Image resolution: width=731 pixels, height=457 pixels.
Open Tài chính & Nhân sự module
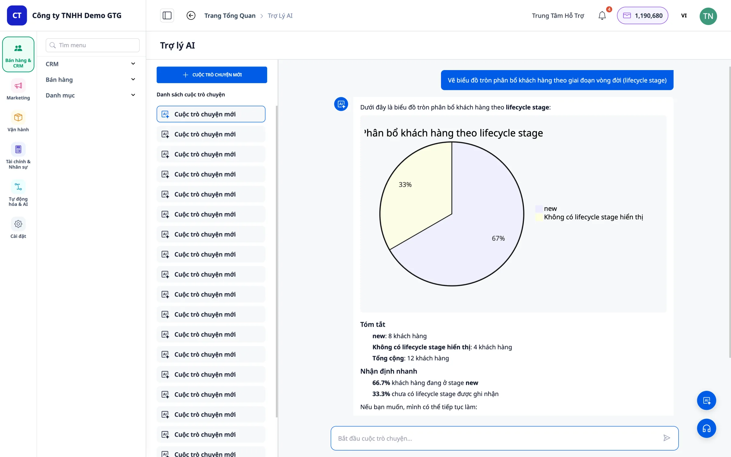tap(18, 156)
